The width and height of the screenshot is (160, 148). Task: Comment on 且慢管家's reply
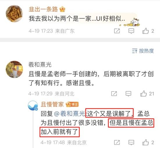[x=131, y=142]
